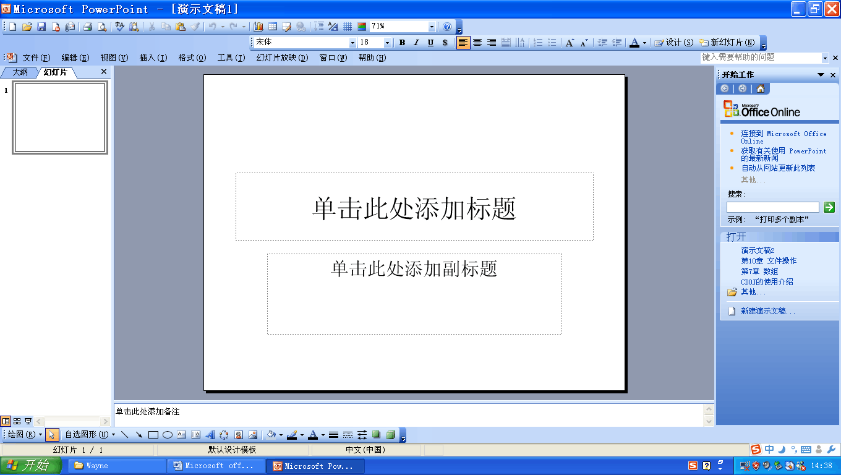Open Help with the question mark icon
841x475 pixels.
(447, 27)
